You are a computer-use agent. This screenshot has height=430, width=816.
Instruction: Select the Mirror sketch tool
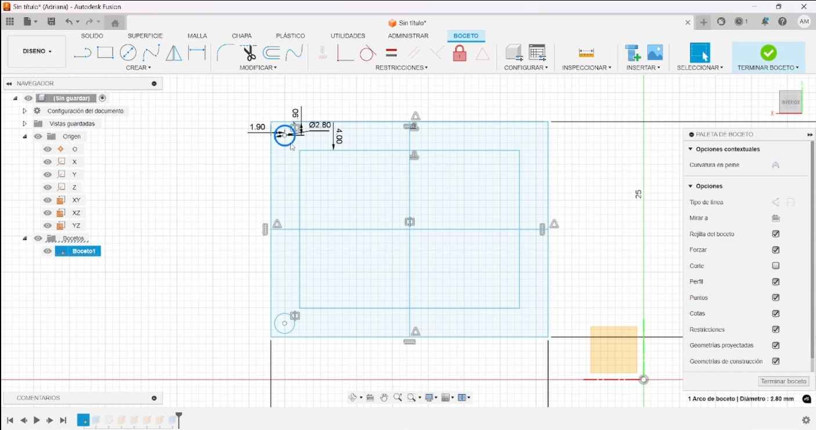pyautogui.click(x=174, y=53)
